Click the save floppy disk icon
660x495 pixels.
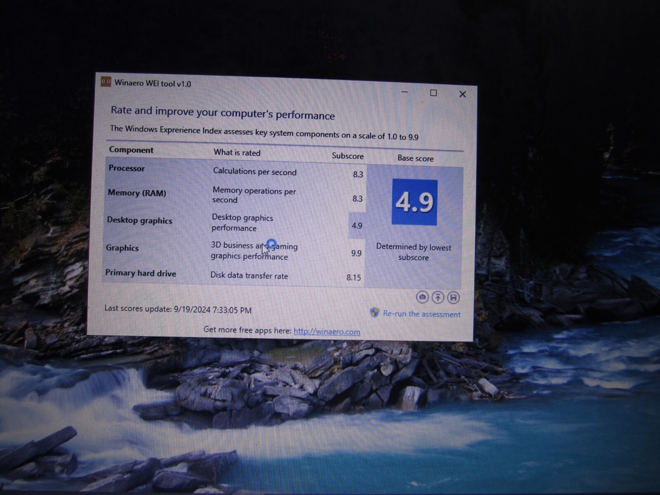click(453, 297)
